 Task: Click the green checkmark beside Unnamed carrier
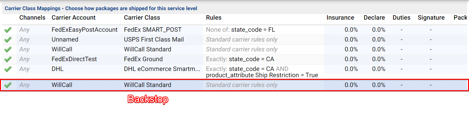pos(8,40)
